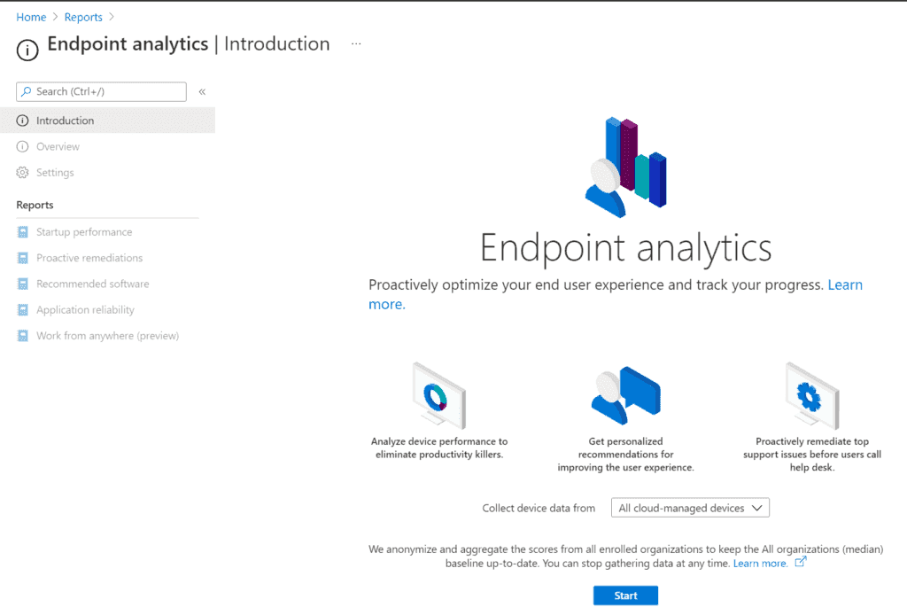Navigate to Reports breadcrumb
The height and width of the screenshot is (615, 907).
[x=83, y=18]
